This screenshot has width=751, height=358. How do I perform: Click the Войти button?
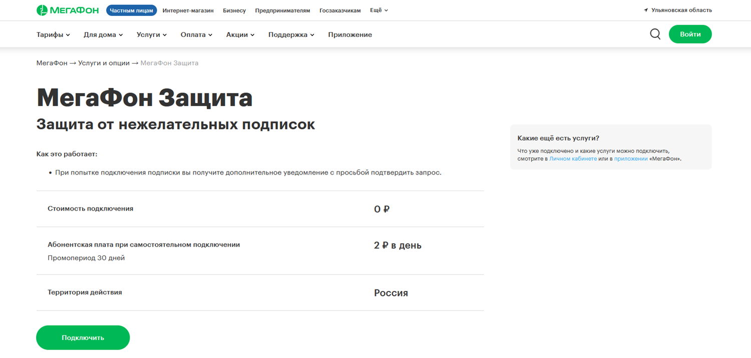[x=690, y=34]
